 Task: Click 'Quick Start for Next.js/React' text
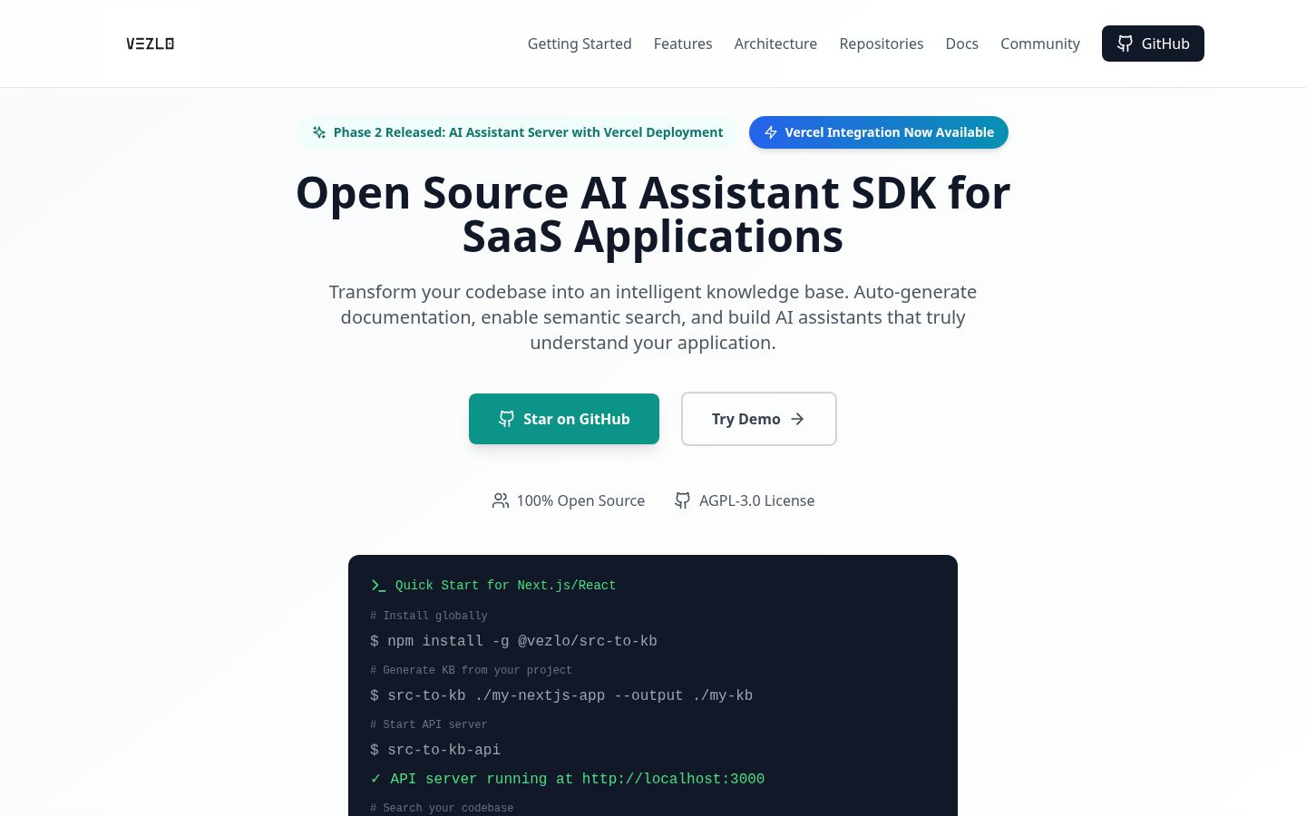pos(505,586)
